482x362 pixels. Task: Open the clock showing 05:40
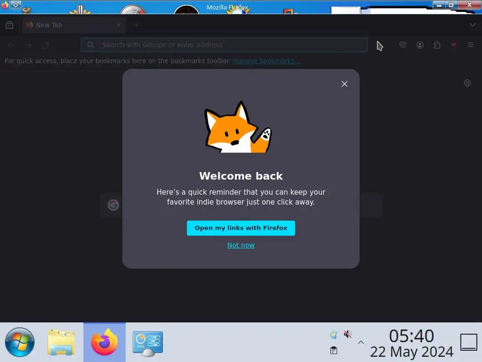point(411,343)
